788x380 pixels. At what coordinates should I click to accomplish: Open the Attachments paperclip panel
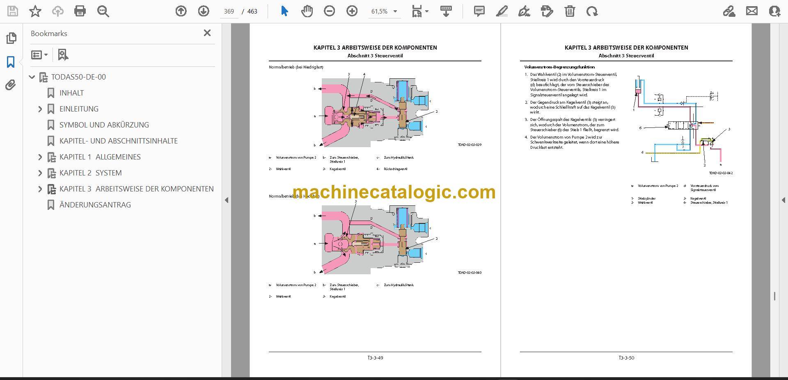click(11, 85)
